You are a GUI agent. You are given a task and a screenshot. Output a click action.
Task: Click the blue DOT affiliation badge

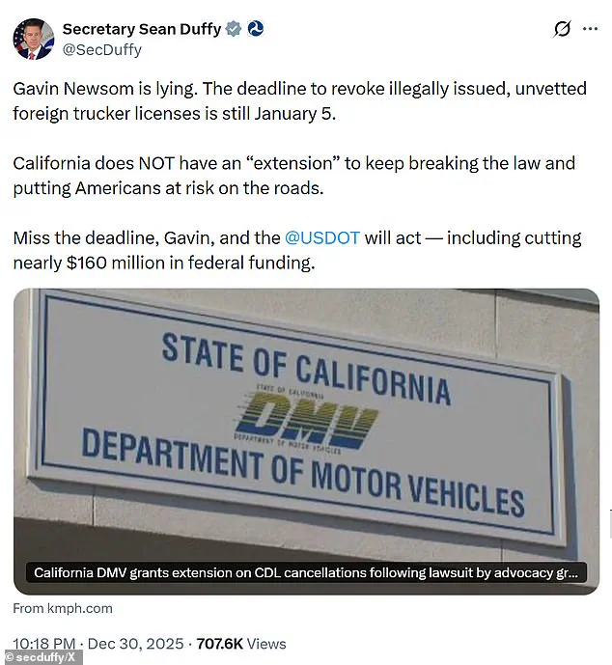pyautogui.click(x=255, y=29)
